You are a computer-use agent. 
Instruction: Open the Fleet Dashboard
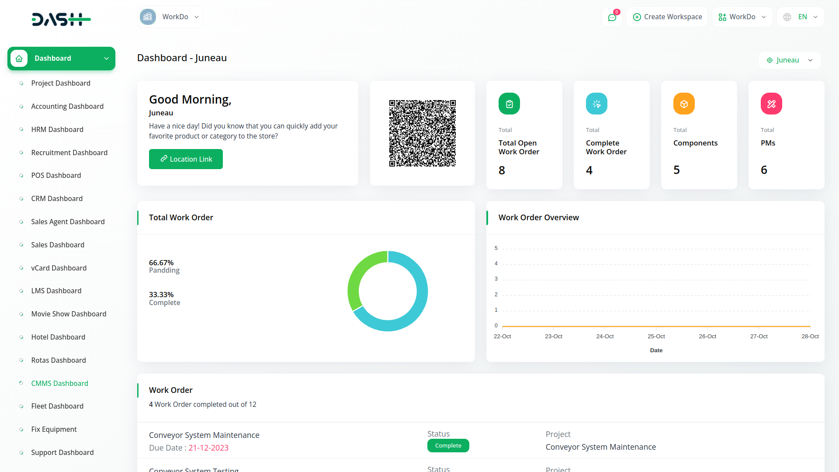[x=57, y=406]
